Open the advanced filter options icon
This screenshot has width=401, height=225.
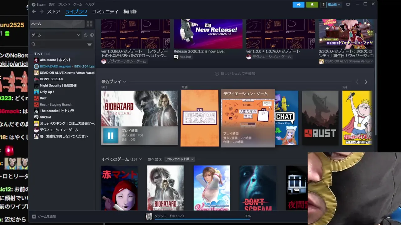89,44
